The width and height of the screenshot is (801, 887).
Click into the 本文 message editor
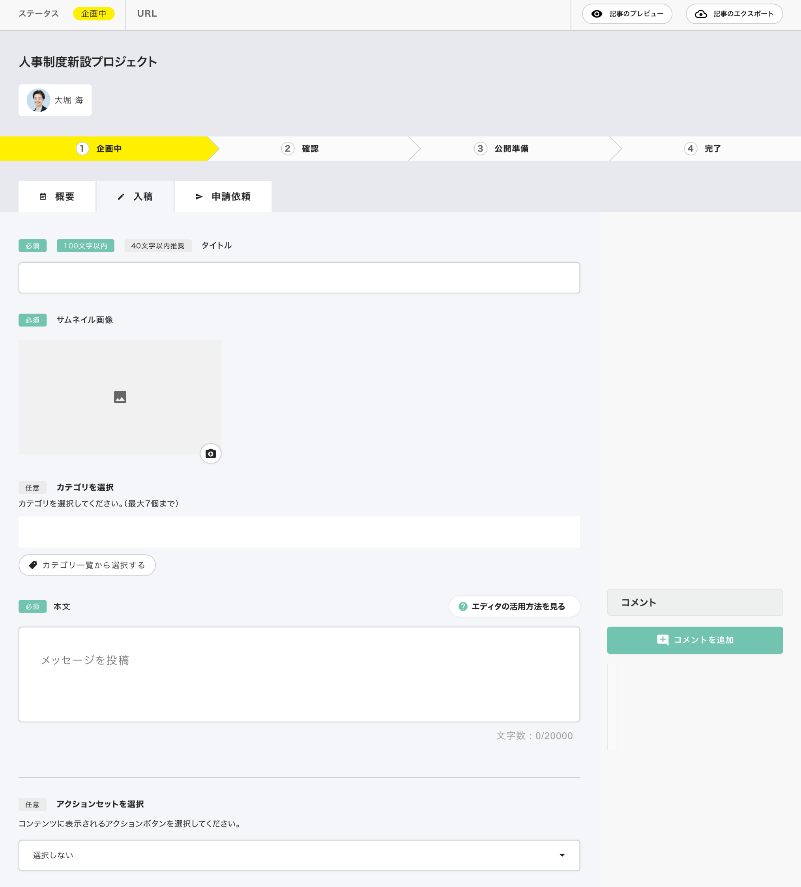(299, 674)
